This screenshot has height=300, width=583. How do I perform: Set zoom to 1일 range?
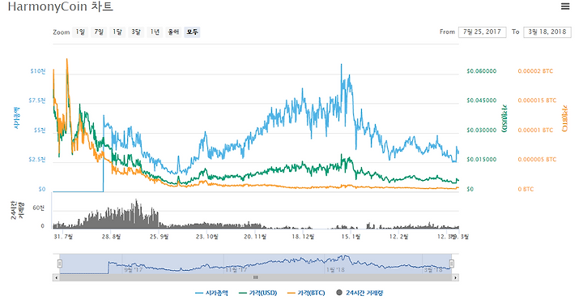click(80, 32)
